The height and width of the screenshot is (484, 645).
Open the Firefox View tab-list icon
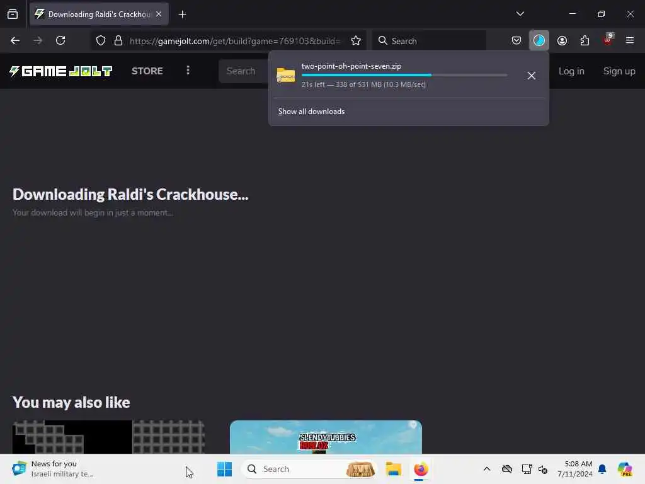tap(13, 14)
